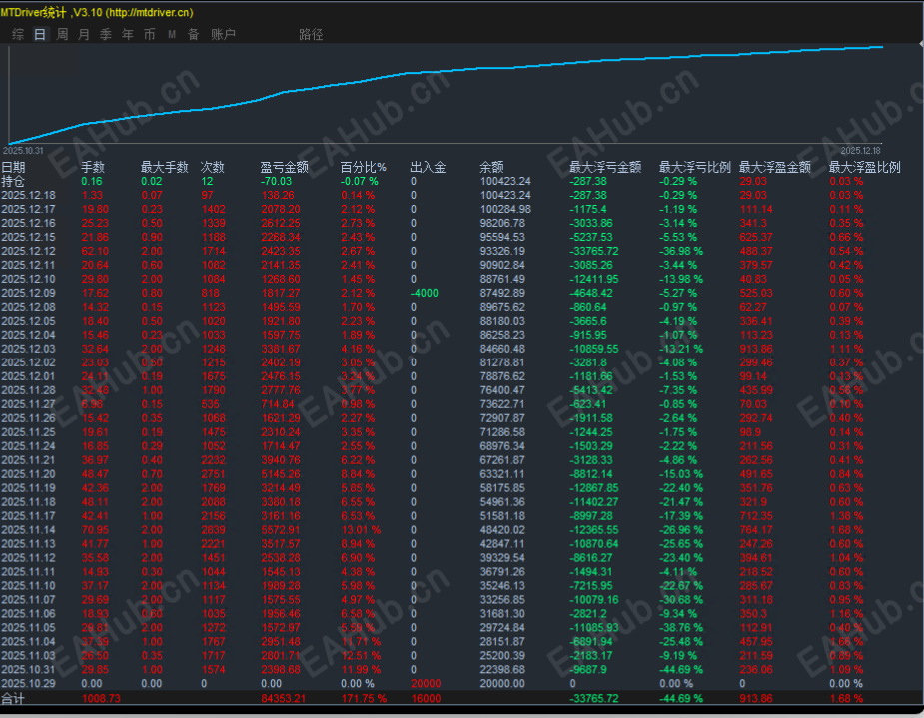Viewport: 924px width, 718px height.
Task: Click the red 20000 deposit value
Action: click(426, 684)
